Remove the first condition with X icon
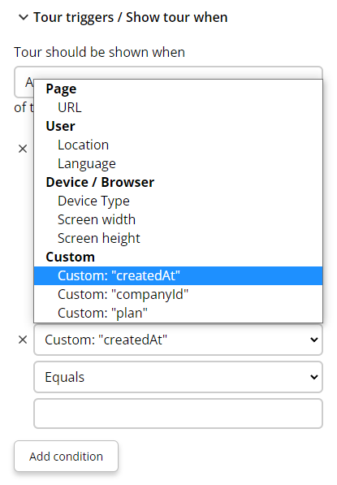 pos(23,149)
